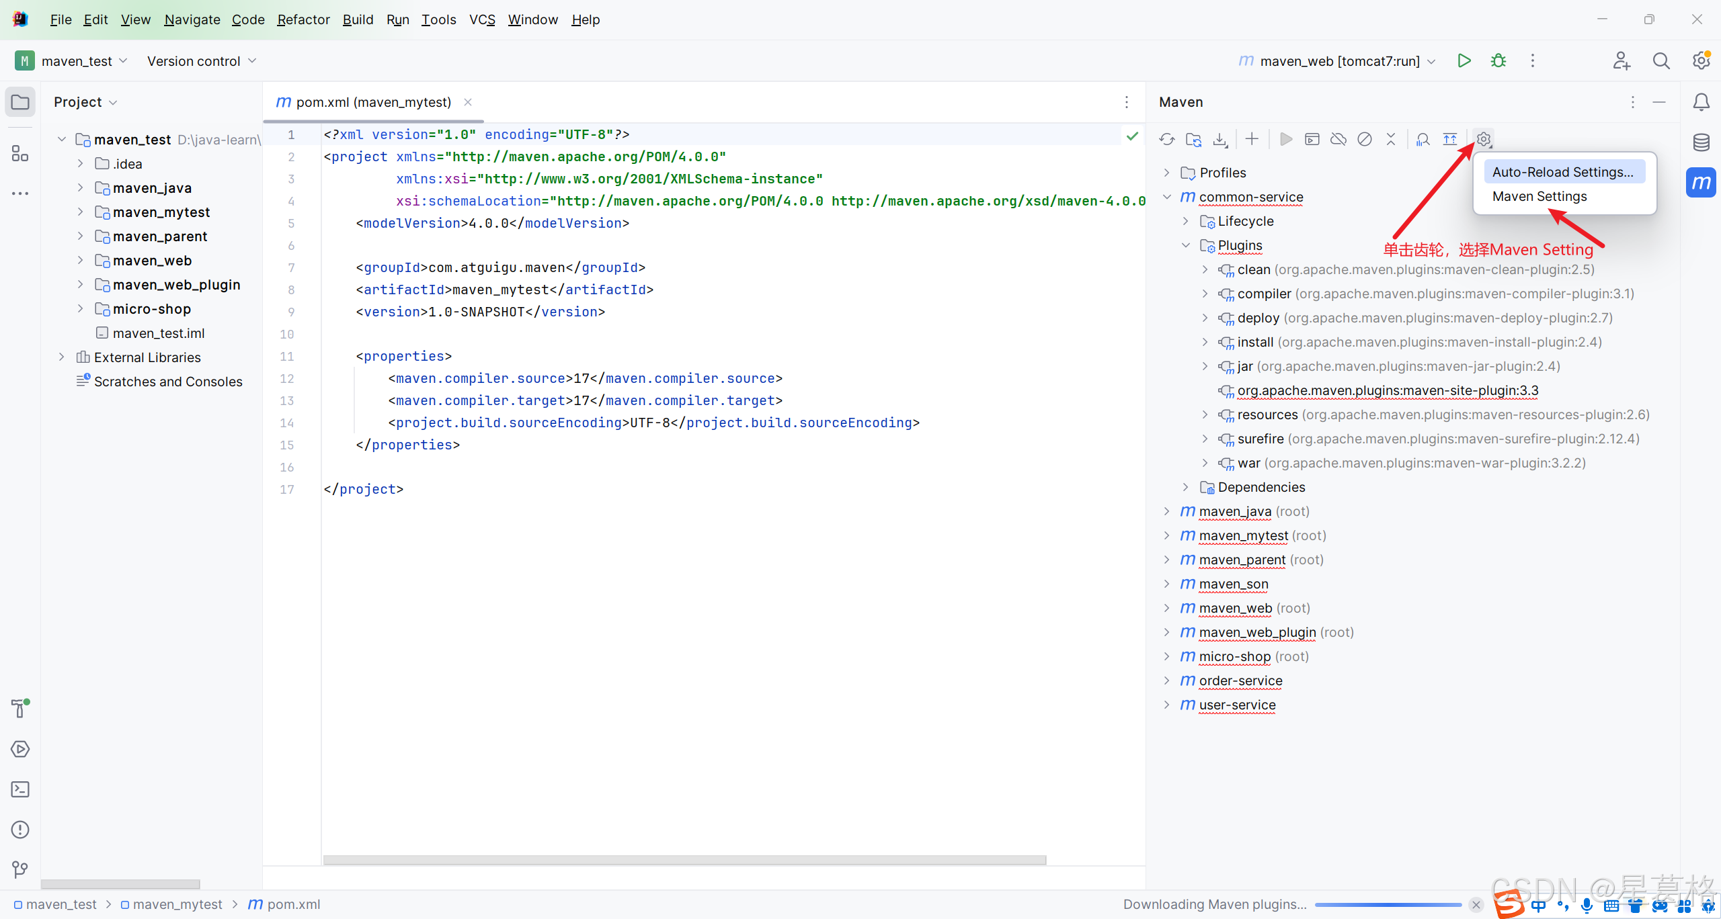This screenshot has height=919, width=1721.
Task: Close pom.xml editor tab
Action: (x=468, y=102)
